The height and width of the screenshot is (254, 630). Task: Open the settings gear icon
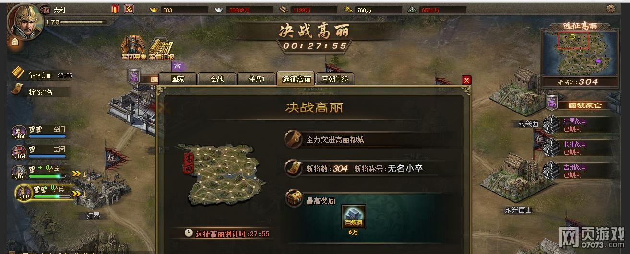pos(611,8)
